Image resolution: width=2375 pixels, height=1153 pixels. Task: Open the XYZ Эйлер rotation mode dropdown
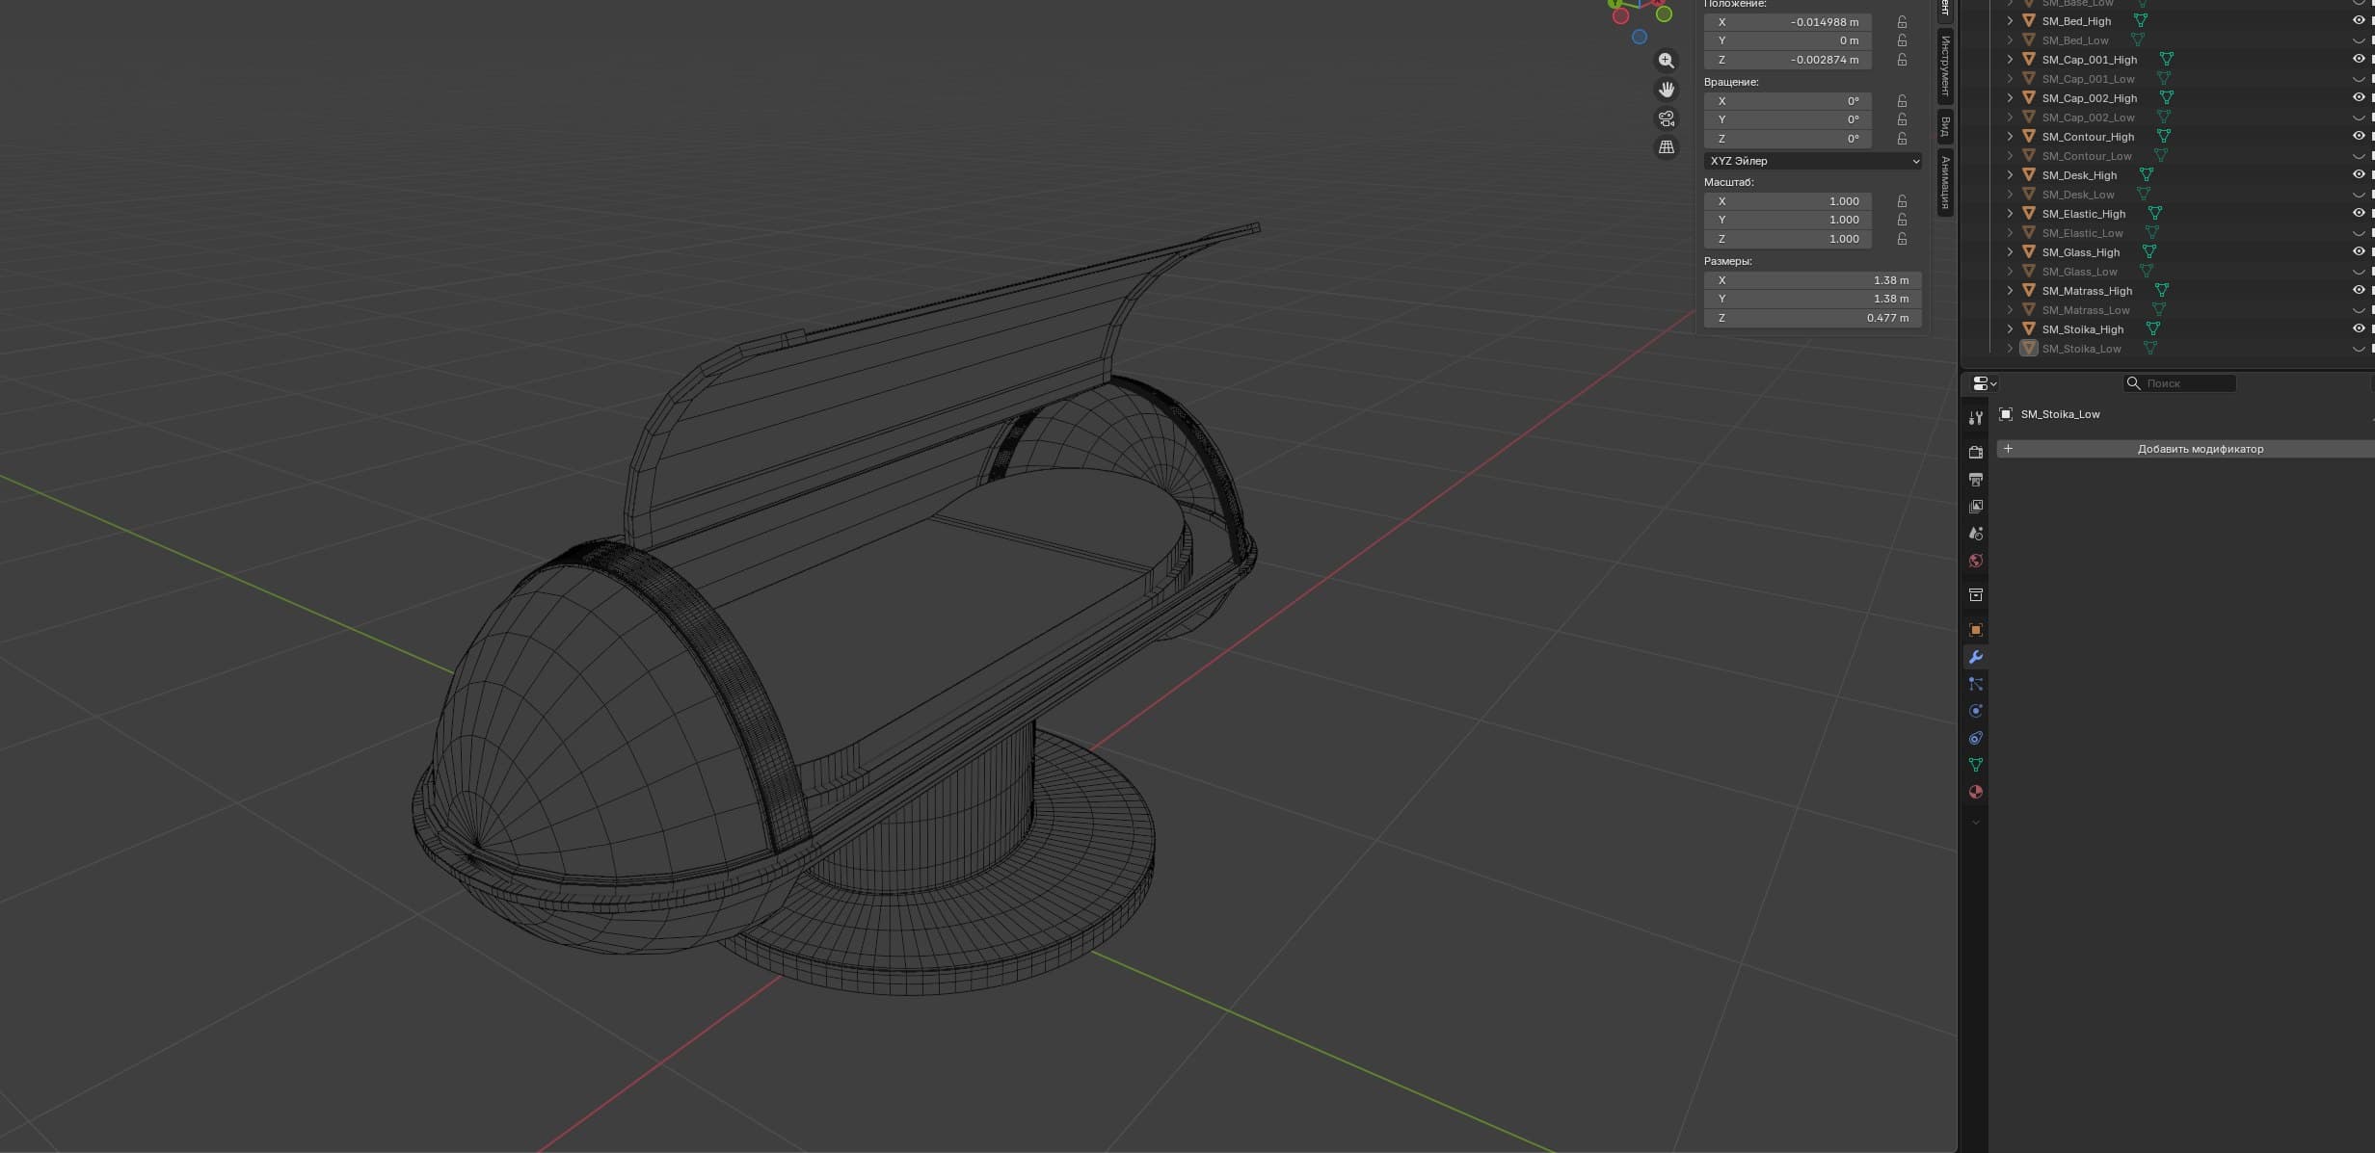tap(1812, 161)
